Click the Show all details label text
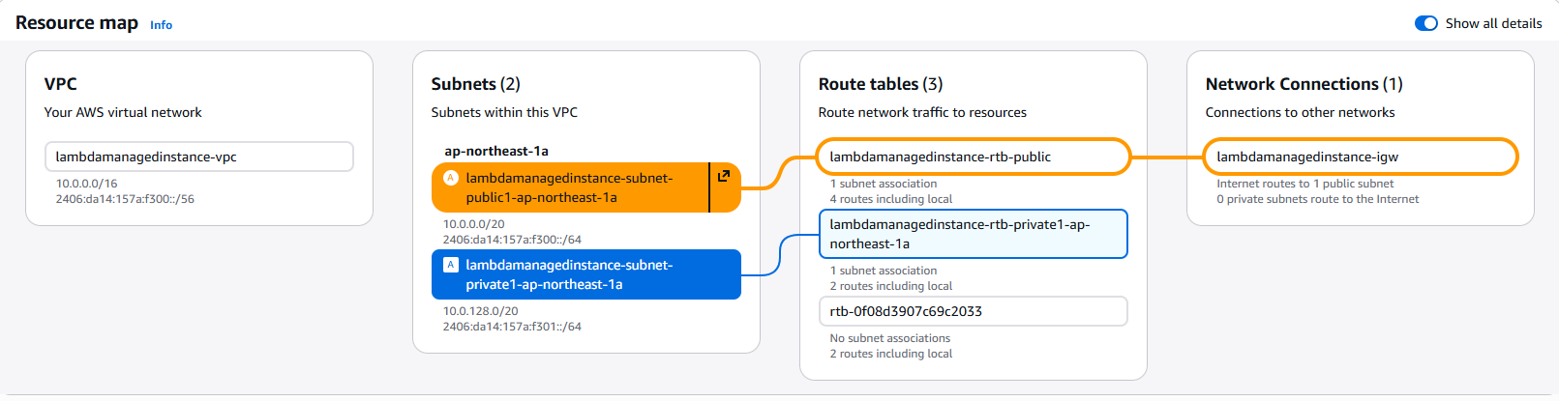 1493,23
